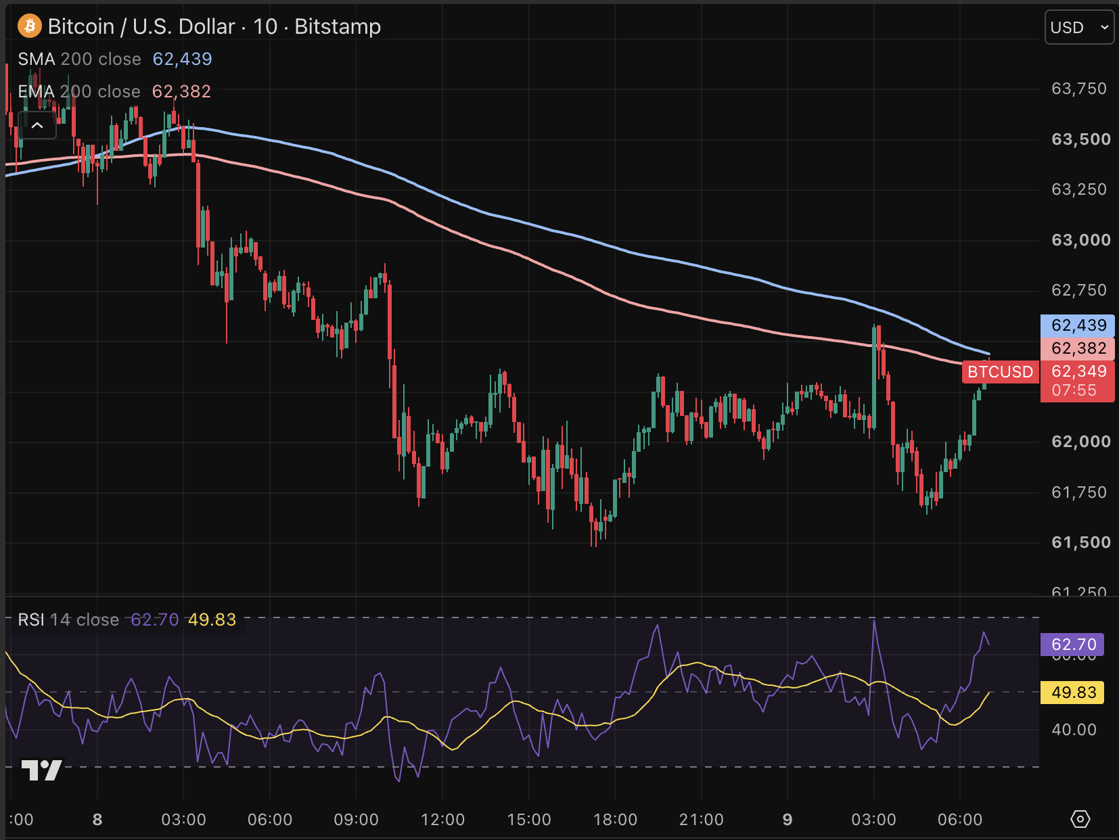Image resolution: width=1119 pixels, height=840 pixels.
Task: Open the USD currency dropdown
Action: point(1079,27)
